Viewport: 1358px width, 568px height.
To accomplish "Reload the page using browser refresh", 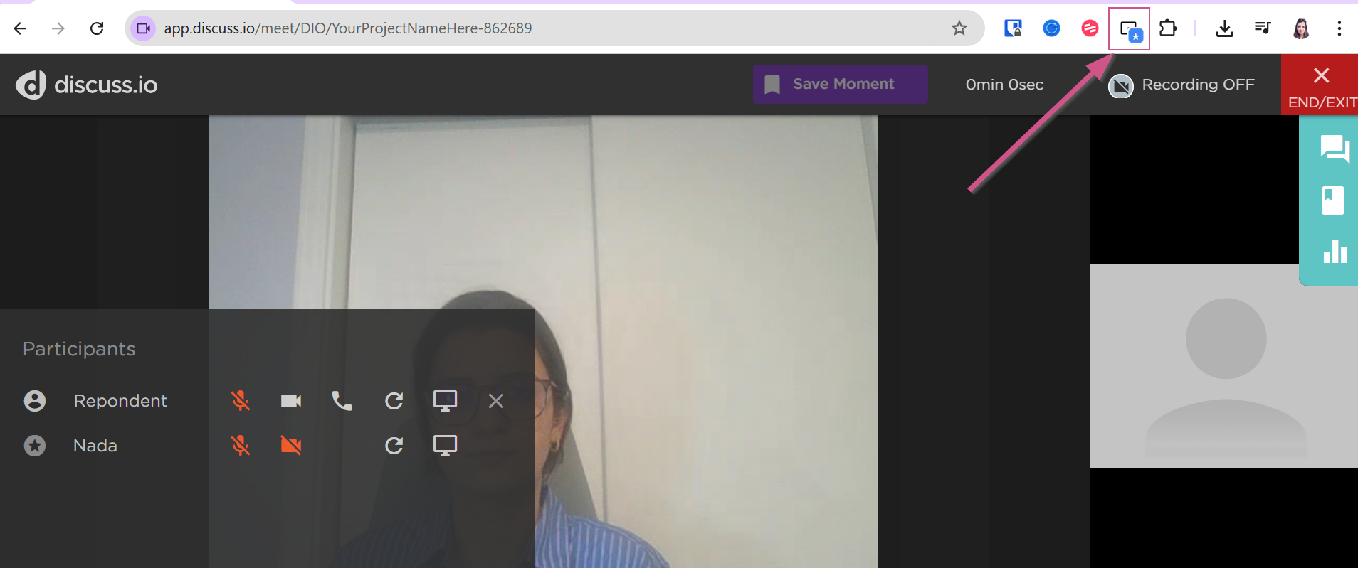I will [97, 28].
